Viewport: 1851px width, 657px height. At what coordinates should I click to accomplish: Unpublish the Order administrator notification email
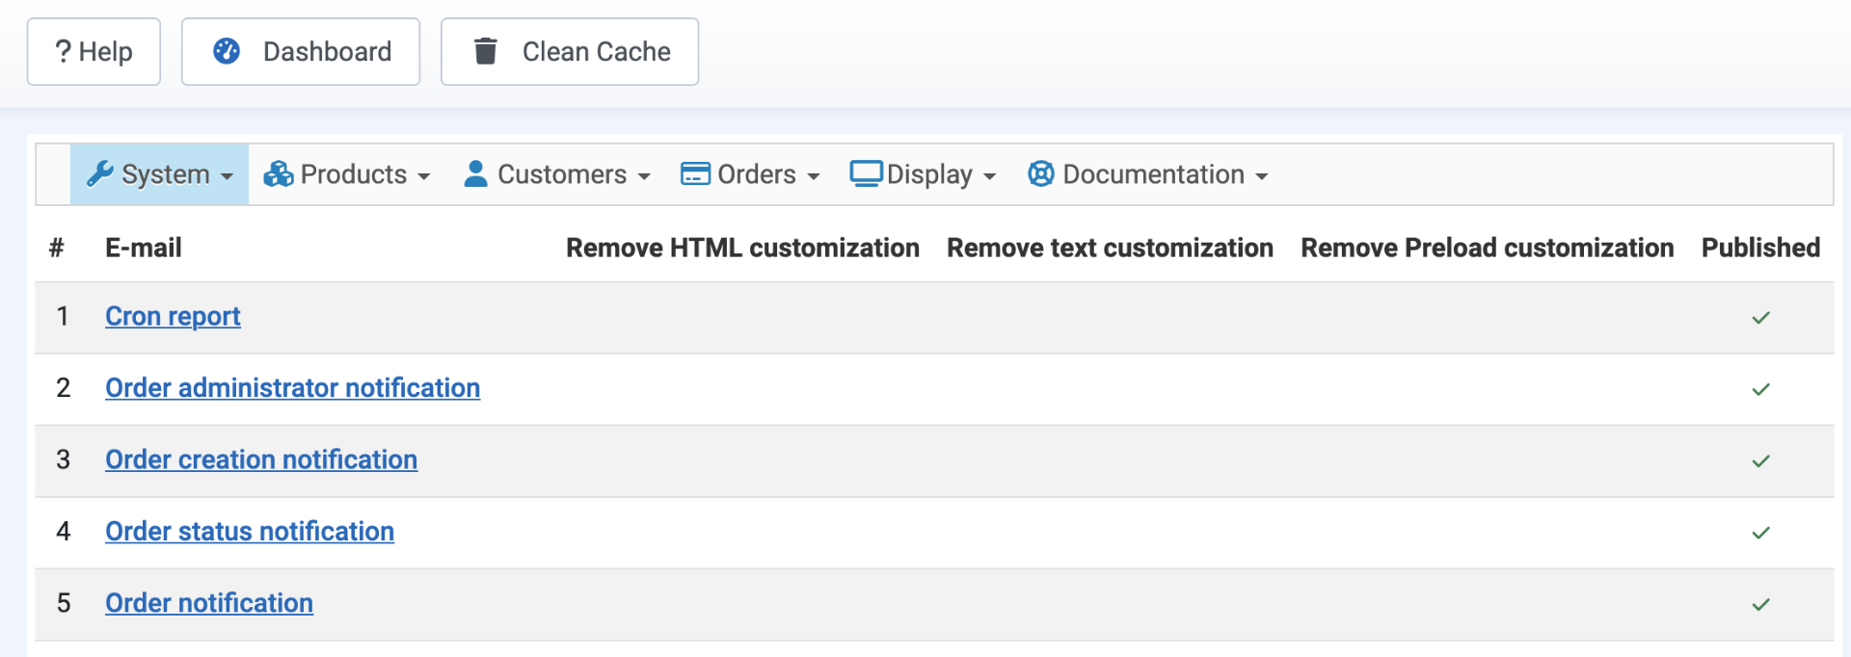point(1760,389)
